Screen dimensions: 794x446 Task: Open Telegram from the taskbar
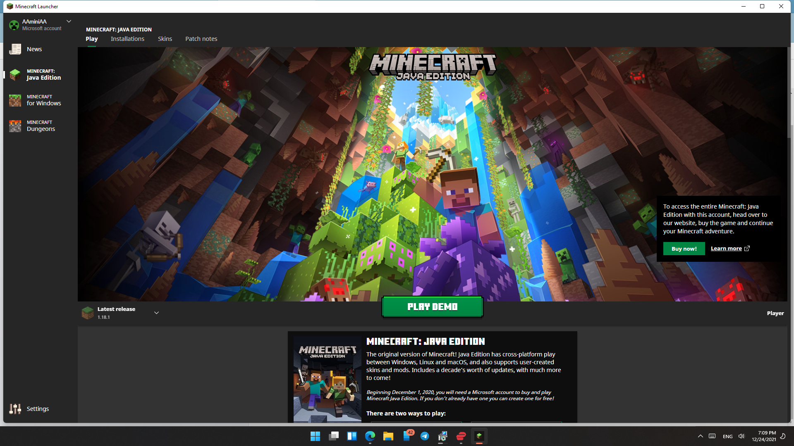(424, 436)
